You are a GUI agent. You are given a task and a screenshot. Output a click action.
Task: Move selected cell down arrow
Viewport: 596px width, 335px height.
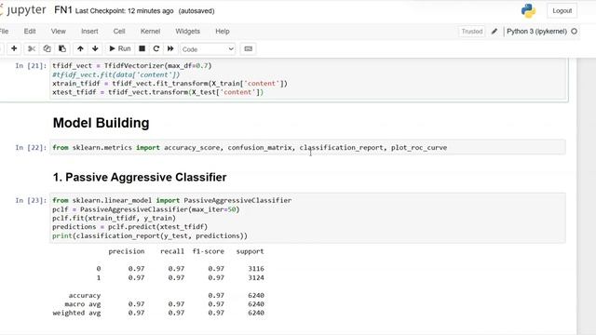point(95,48)
